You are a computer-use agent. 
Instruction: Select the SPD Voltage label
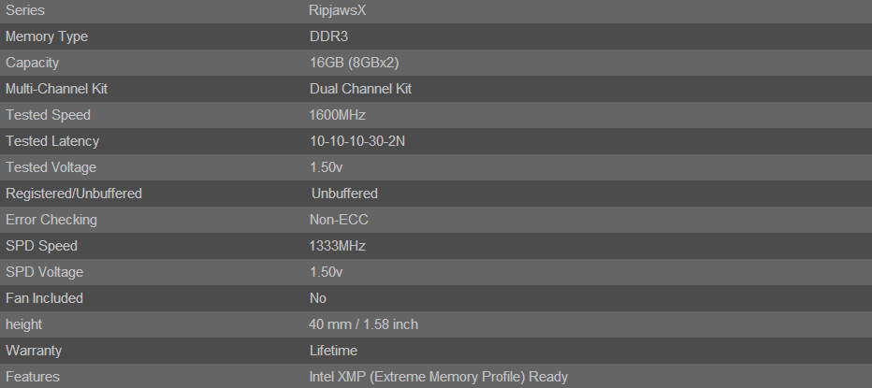tap(44, 272)
